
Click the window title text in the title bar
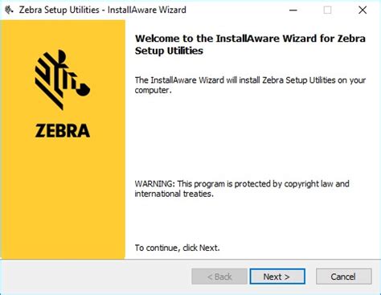[x=103, y=10]
